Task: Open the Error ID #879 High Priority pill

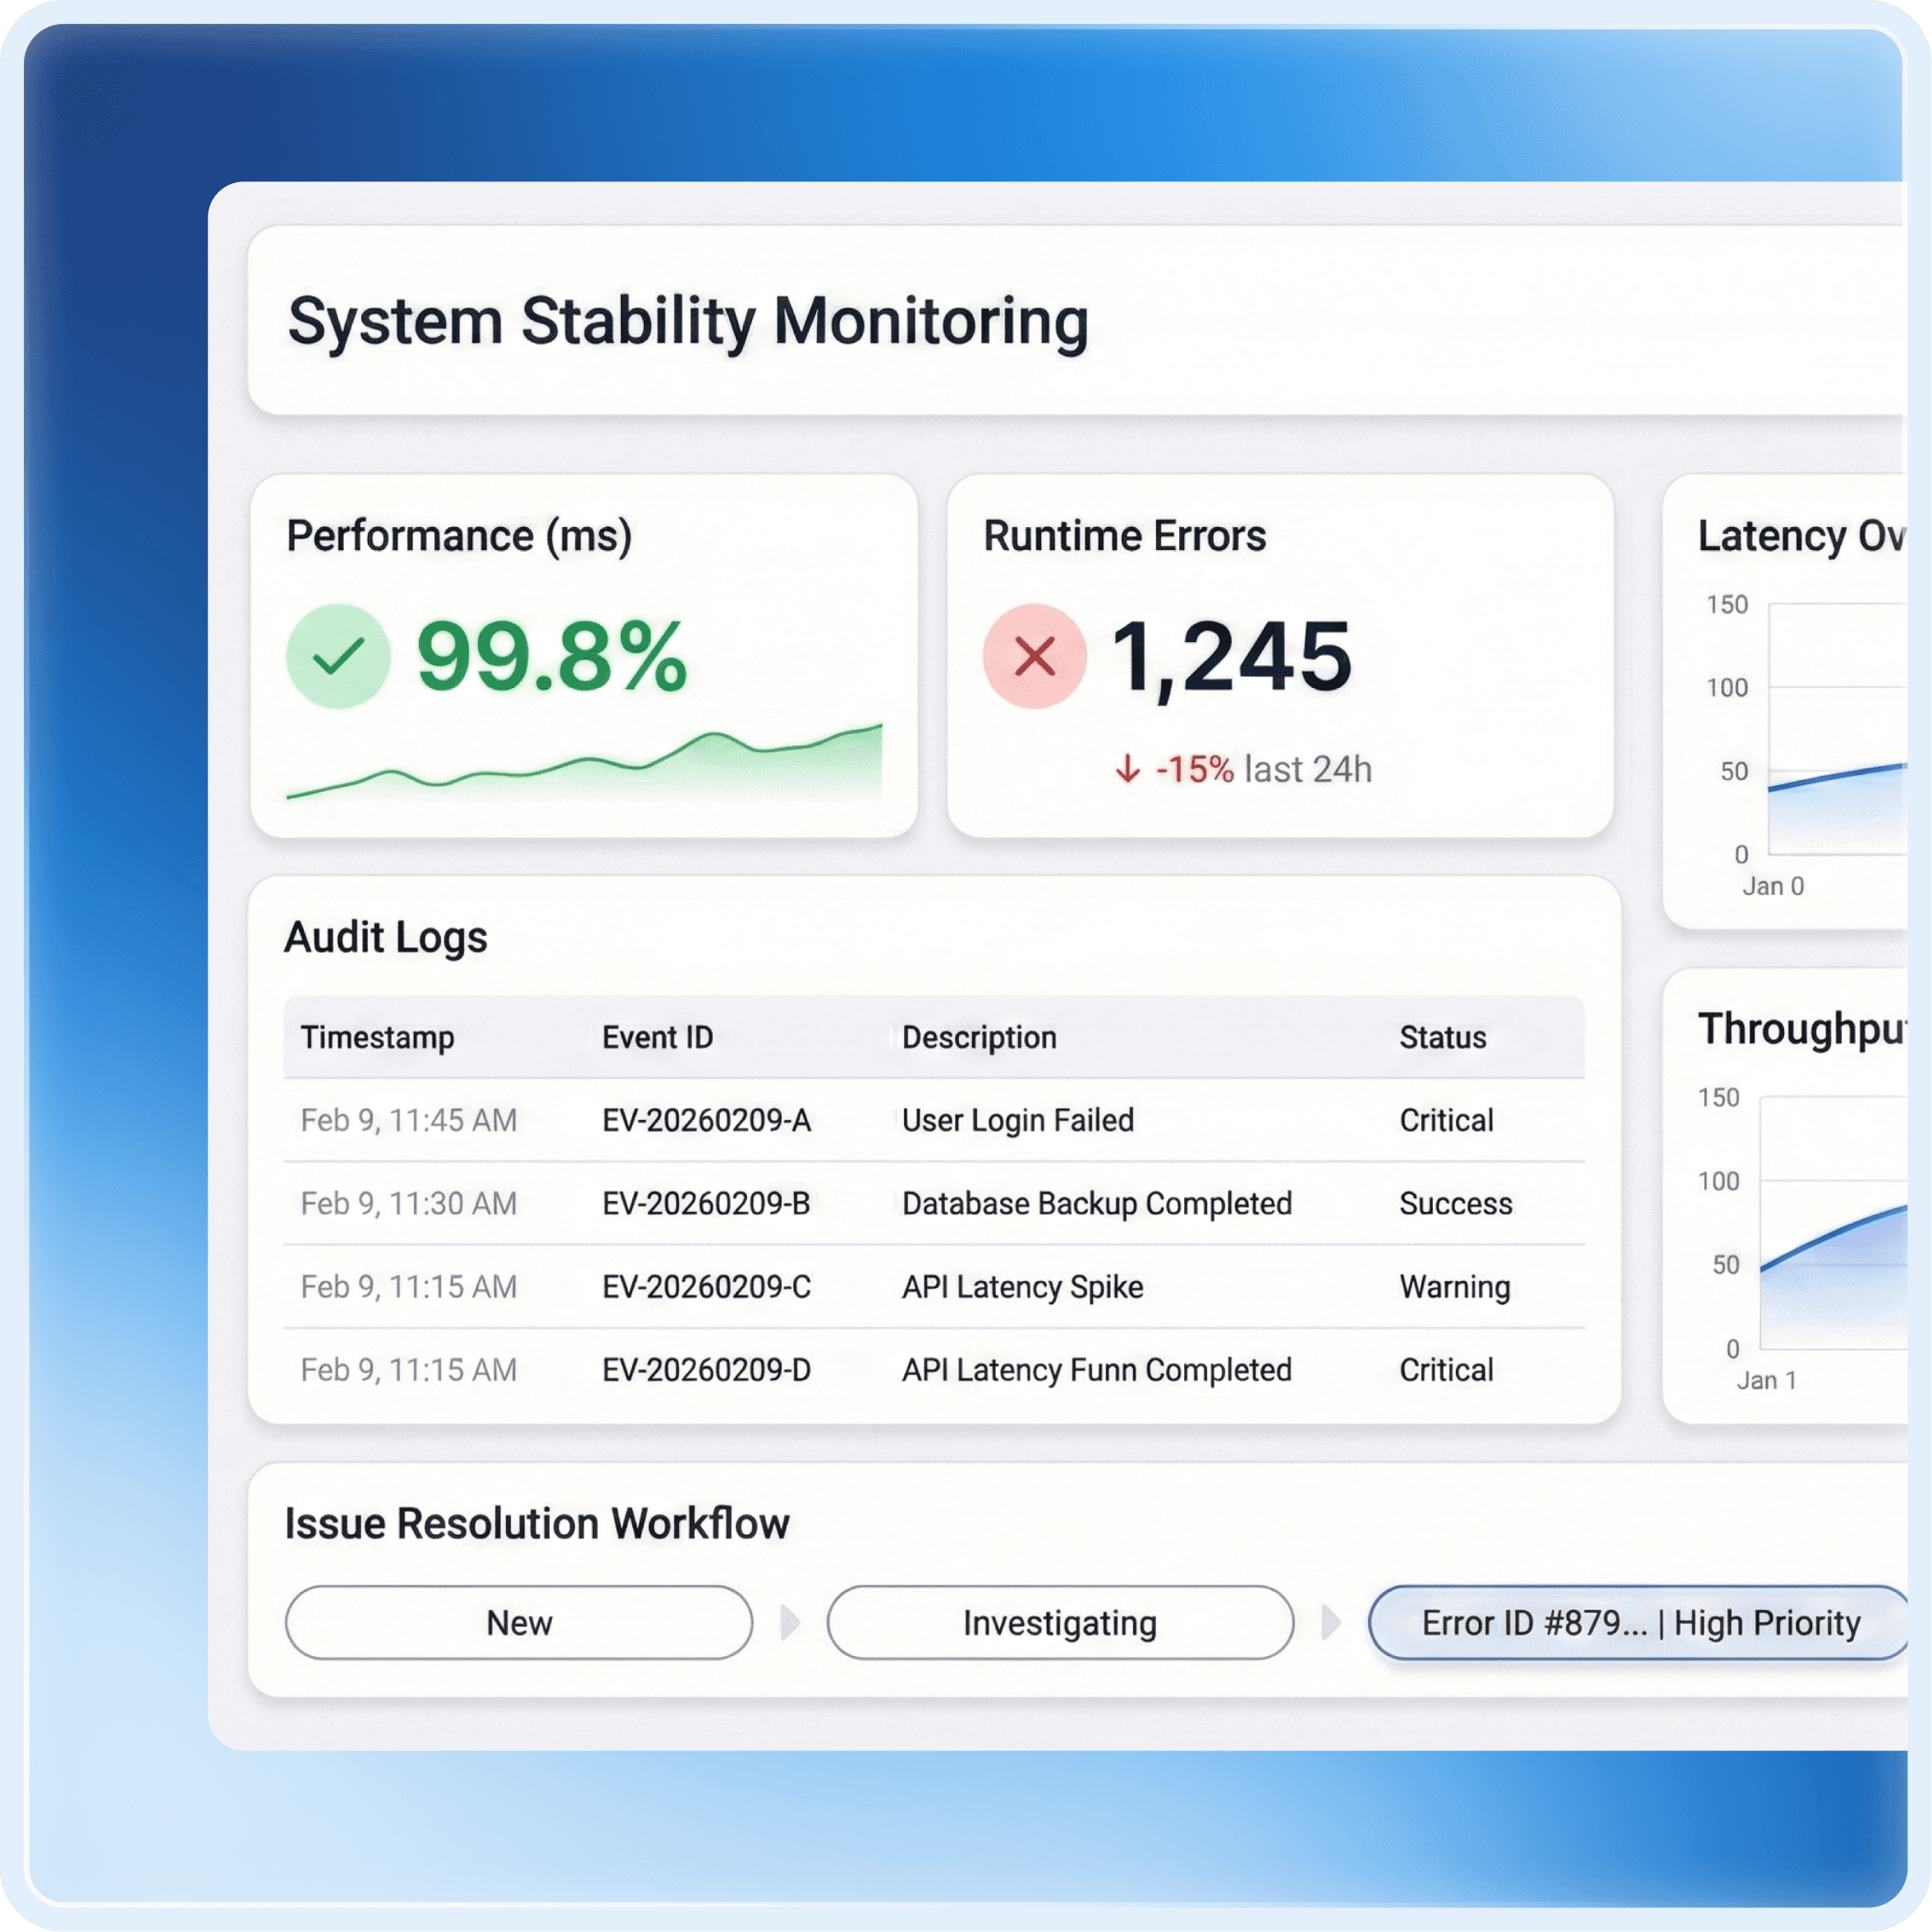Action: point(1640,1622)
